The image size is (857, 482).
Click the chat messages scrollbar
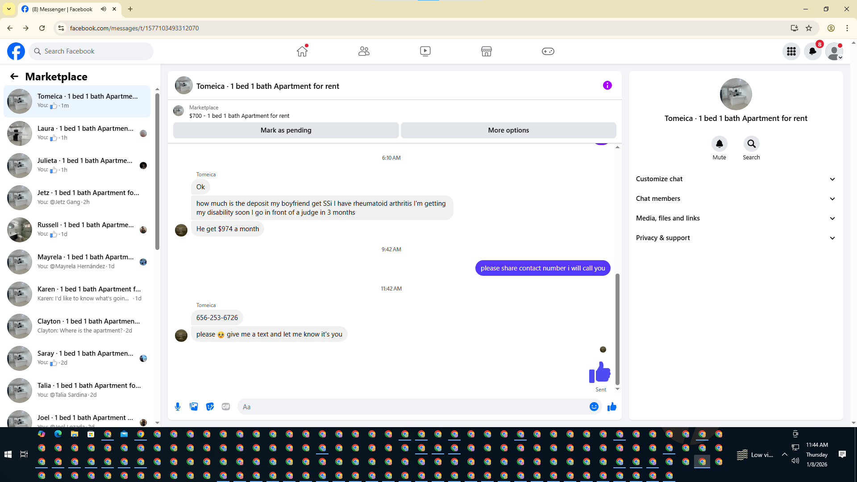point(618,329)
